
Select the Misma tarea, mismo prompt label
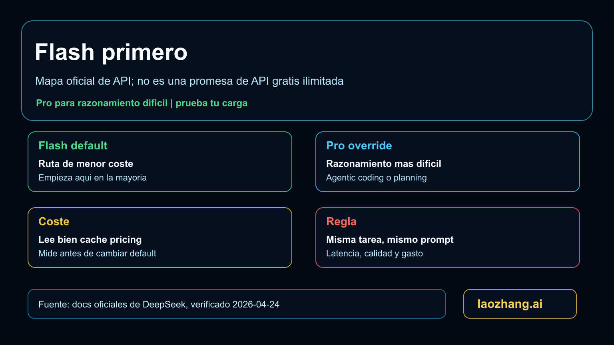[x=390, y=240]
